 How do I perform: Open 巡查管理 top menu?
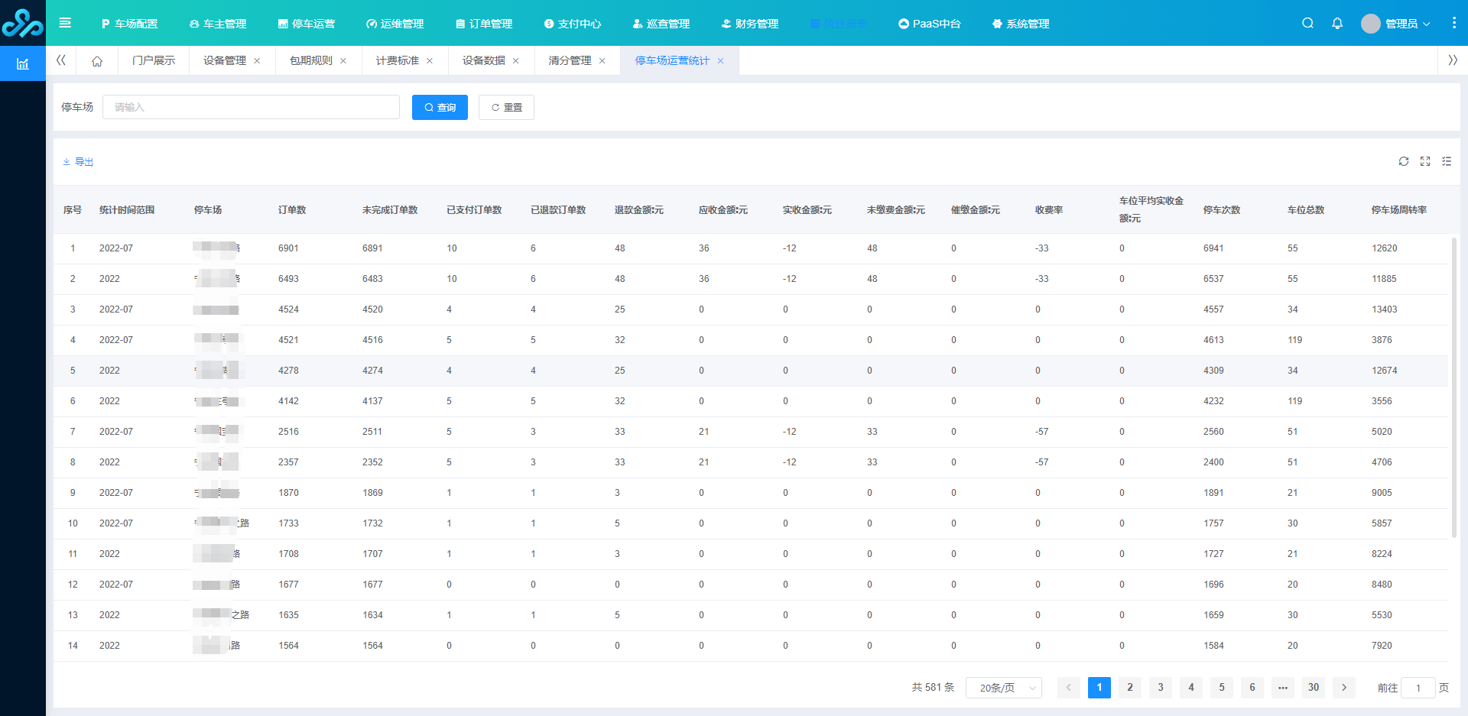(x=661, y=24)
